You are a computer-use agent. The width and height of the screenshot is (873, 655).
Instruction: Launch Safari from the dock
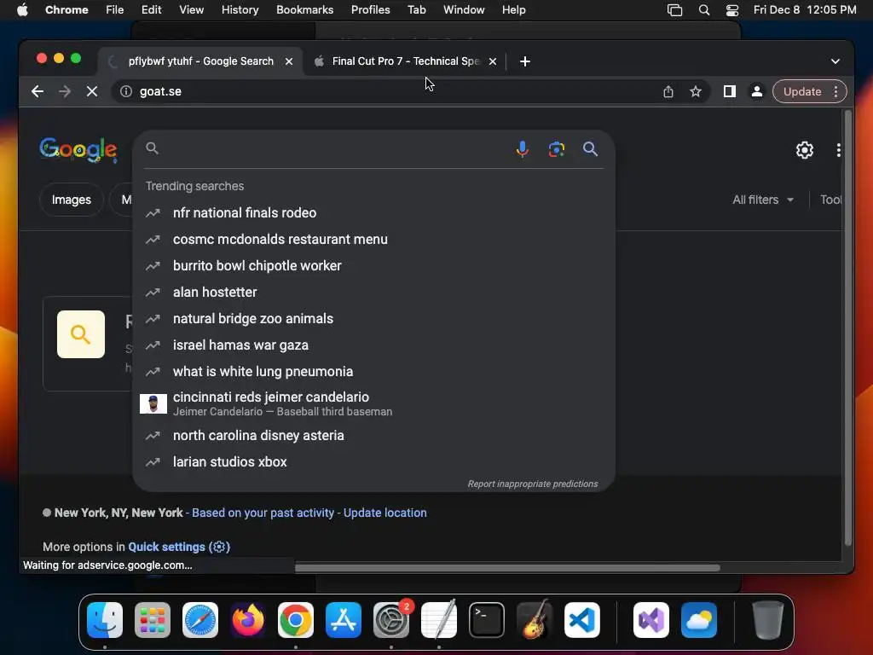point(200,620)
